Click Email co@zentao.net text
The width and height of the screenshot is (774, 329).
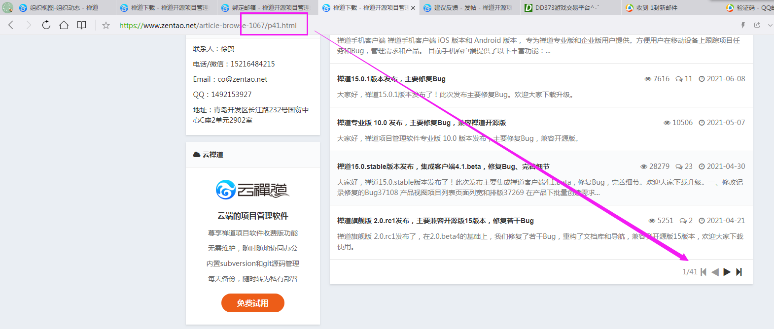230,79
